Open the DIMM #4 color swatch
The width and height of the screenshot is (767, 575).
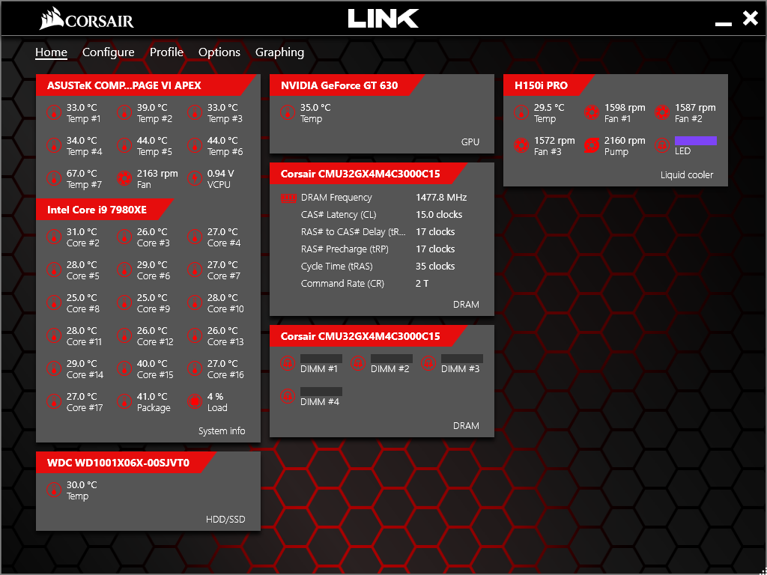321,392
